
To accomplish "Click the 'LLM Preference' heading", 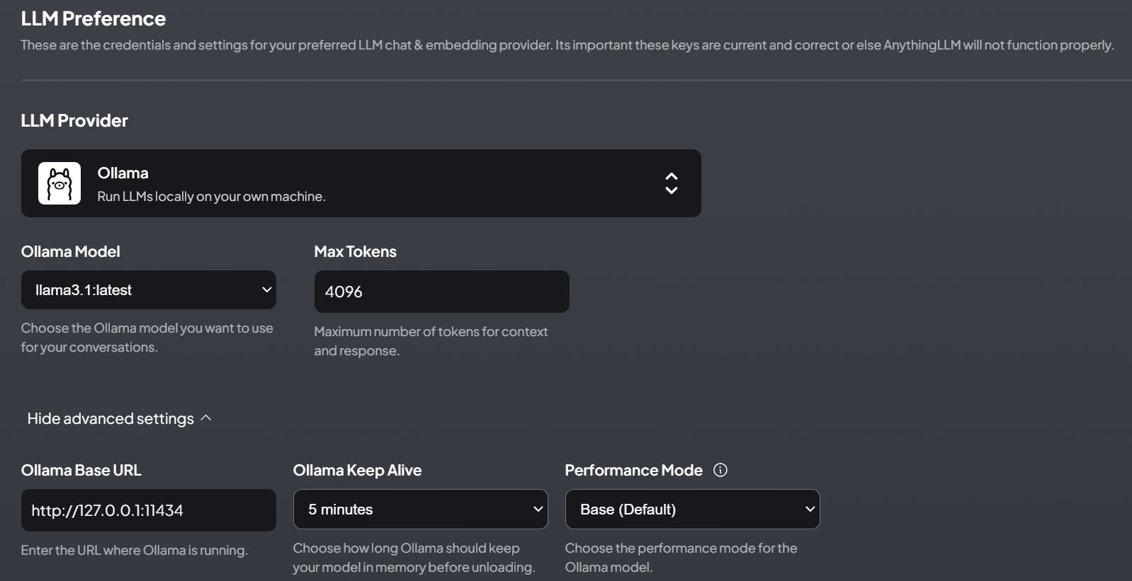I will pyautogui.click(x=94, y=18).
